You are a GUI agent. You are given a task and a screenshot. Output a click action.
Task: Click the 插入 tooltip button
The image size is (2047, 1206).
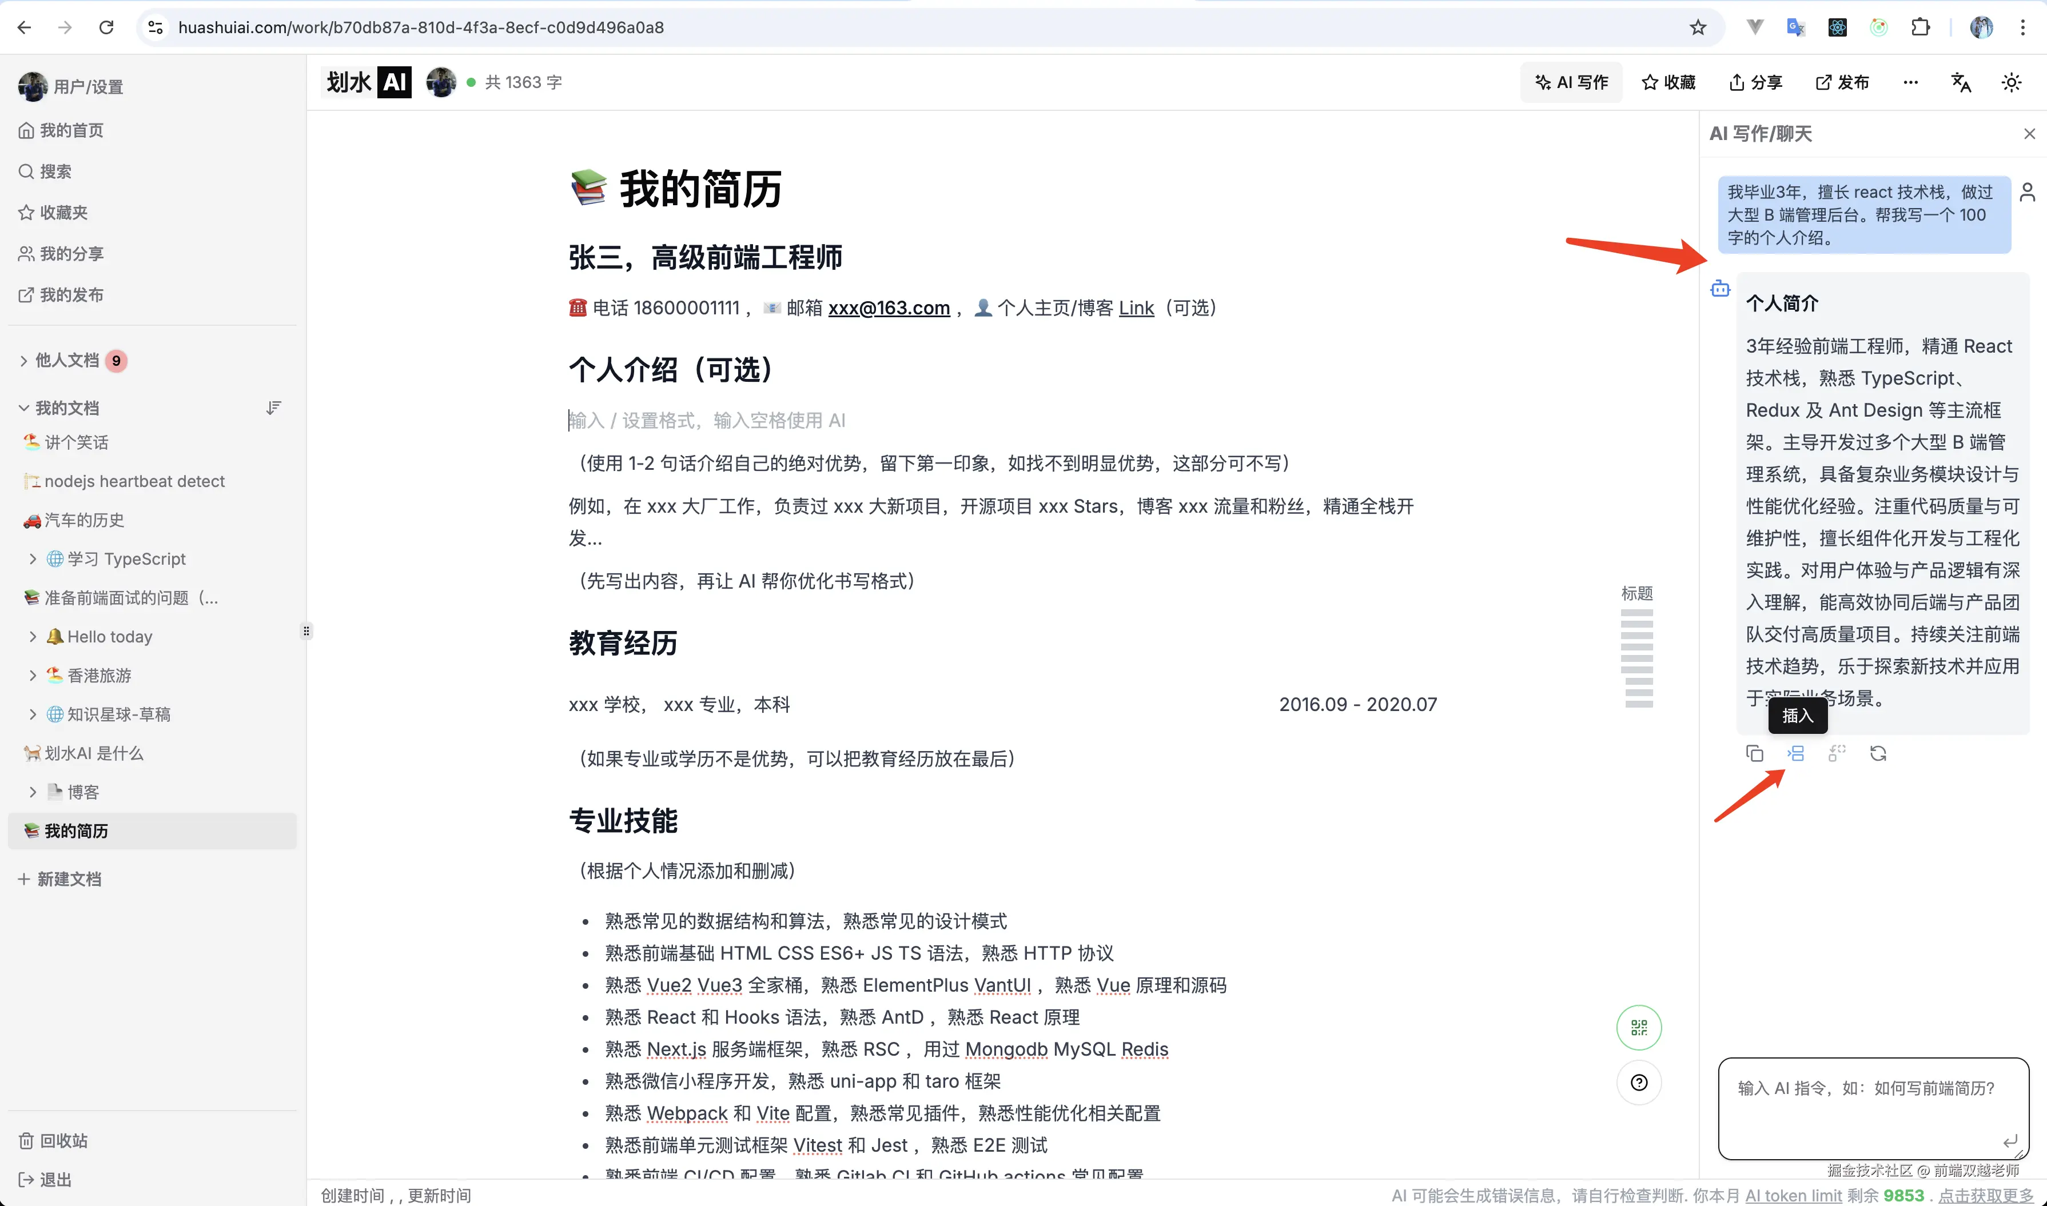coord(1798,715)
